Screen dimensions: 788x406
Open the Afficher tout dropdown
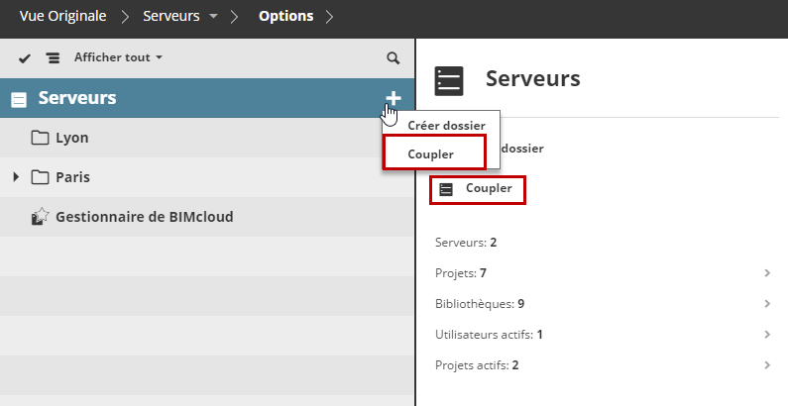pyautogui.click(x=118, y=57)
